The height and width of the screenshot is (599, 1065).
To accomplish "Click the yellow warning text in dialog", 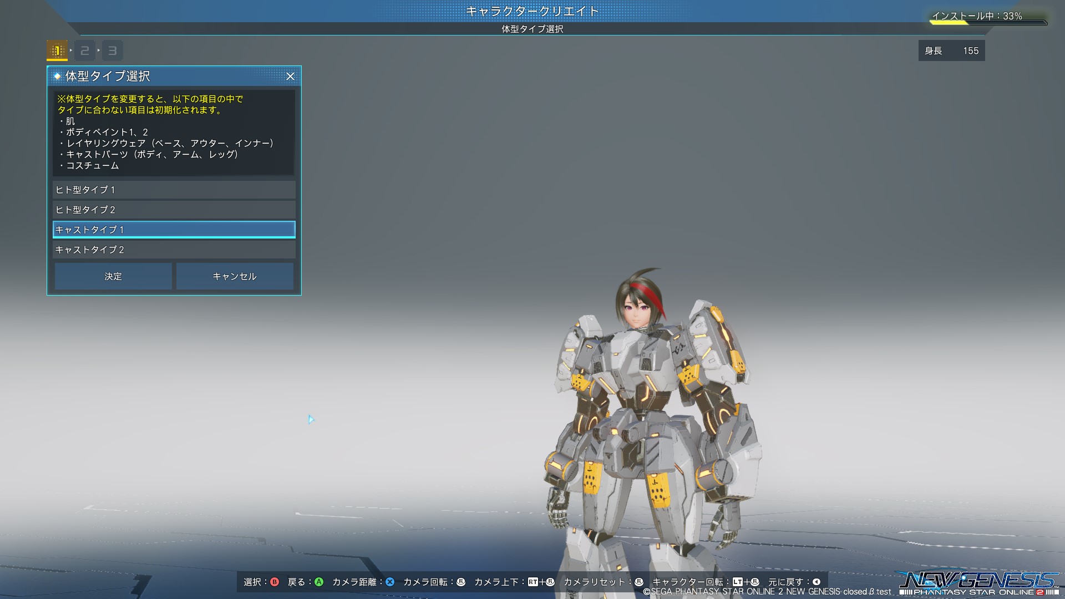I will click(x=150, y=104).
